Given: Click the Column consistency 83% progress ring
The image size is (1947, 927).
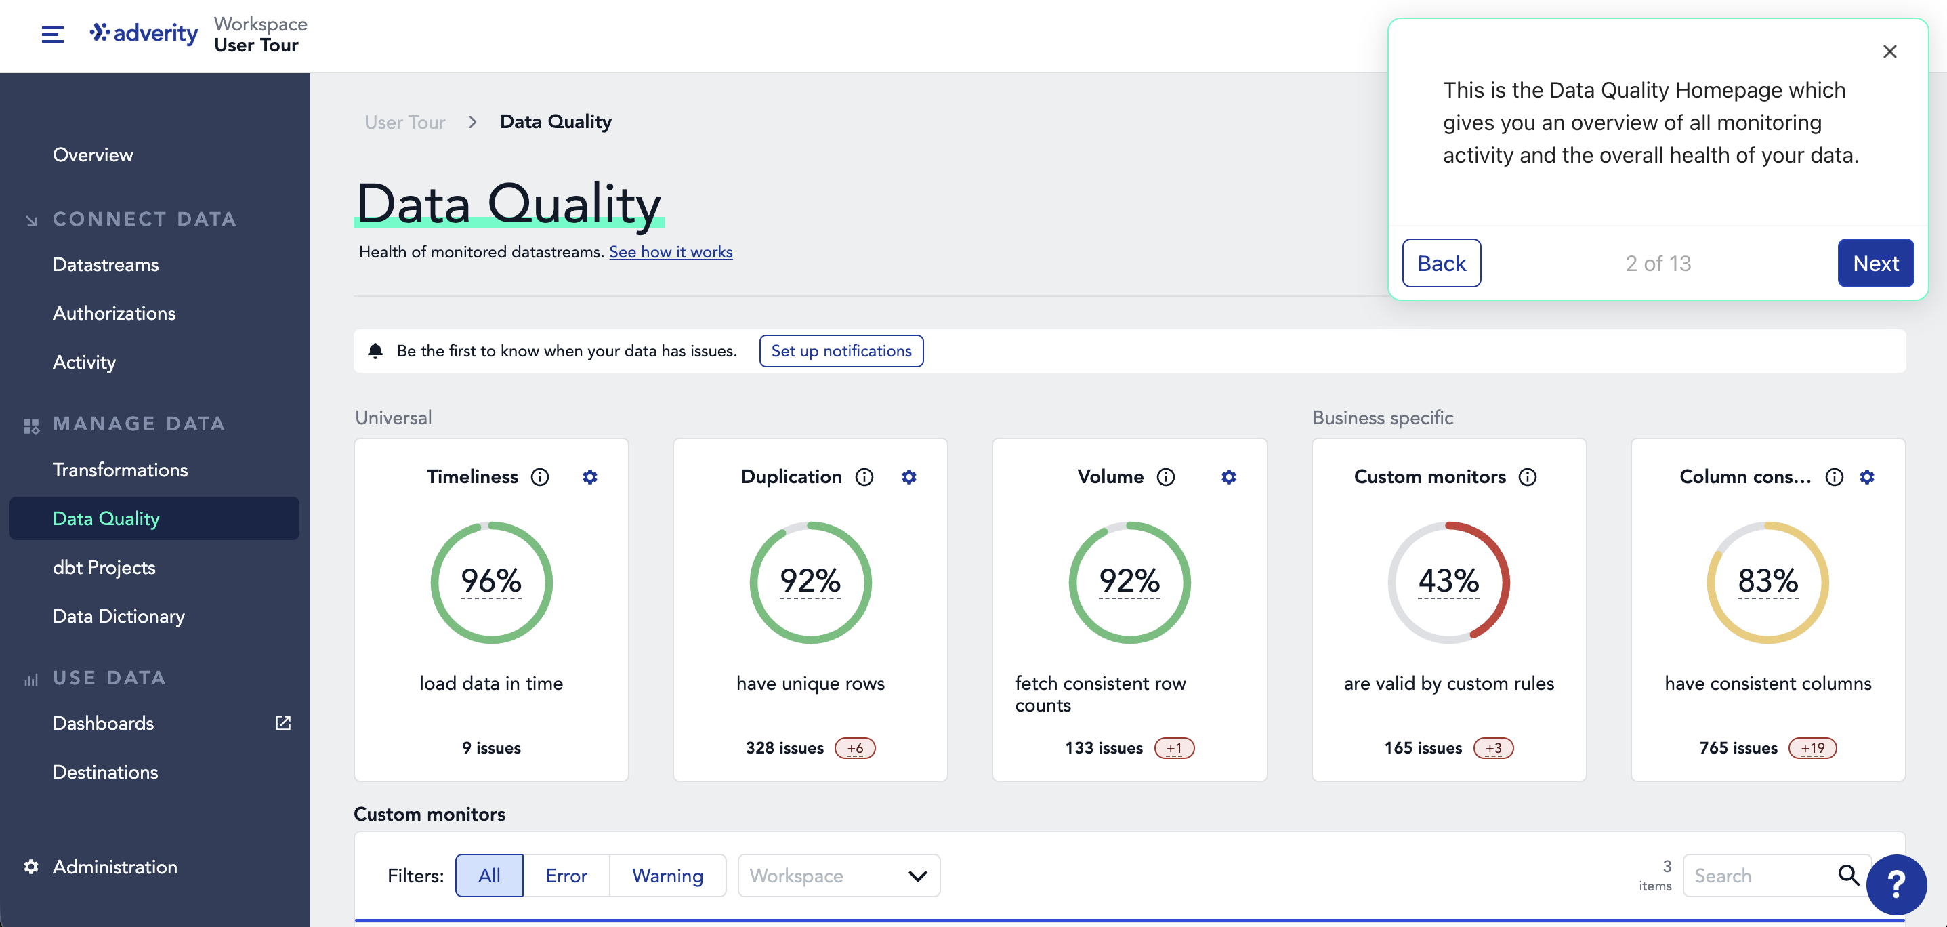Looking at the screenshot, I should [x=1768, y=582].
